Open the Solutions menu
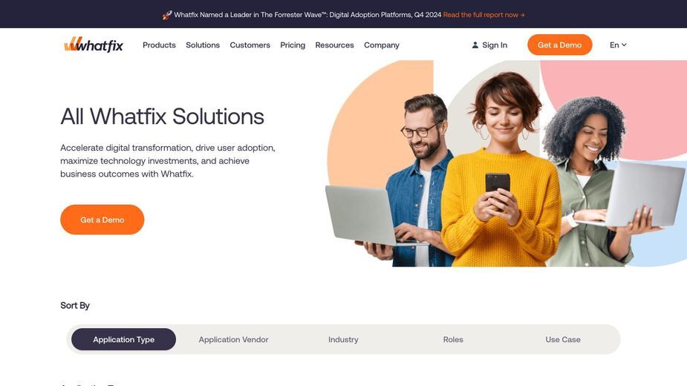 [203, 45]
